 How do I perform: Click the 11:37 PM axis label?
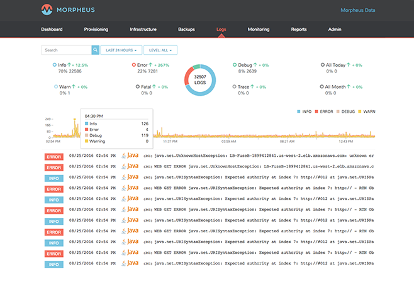(170, 142)
